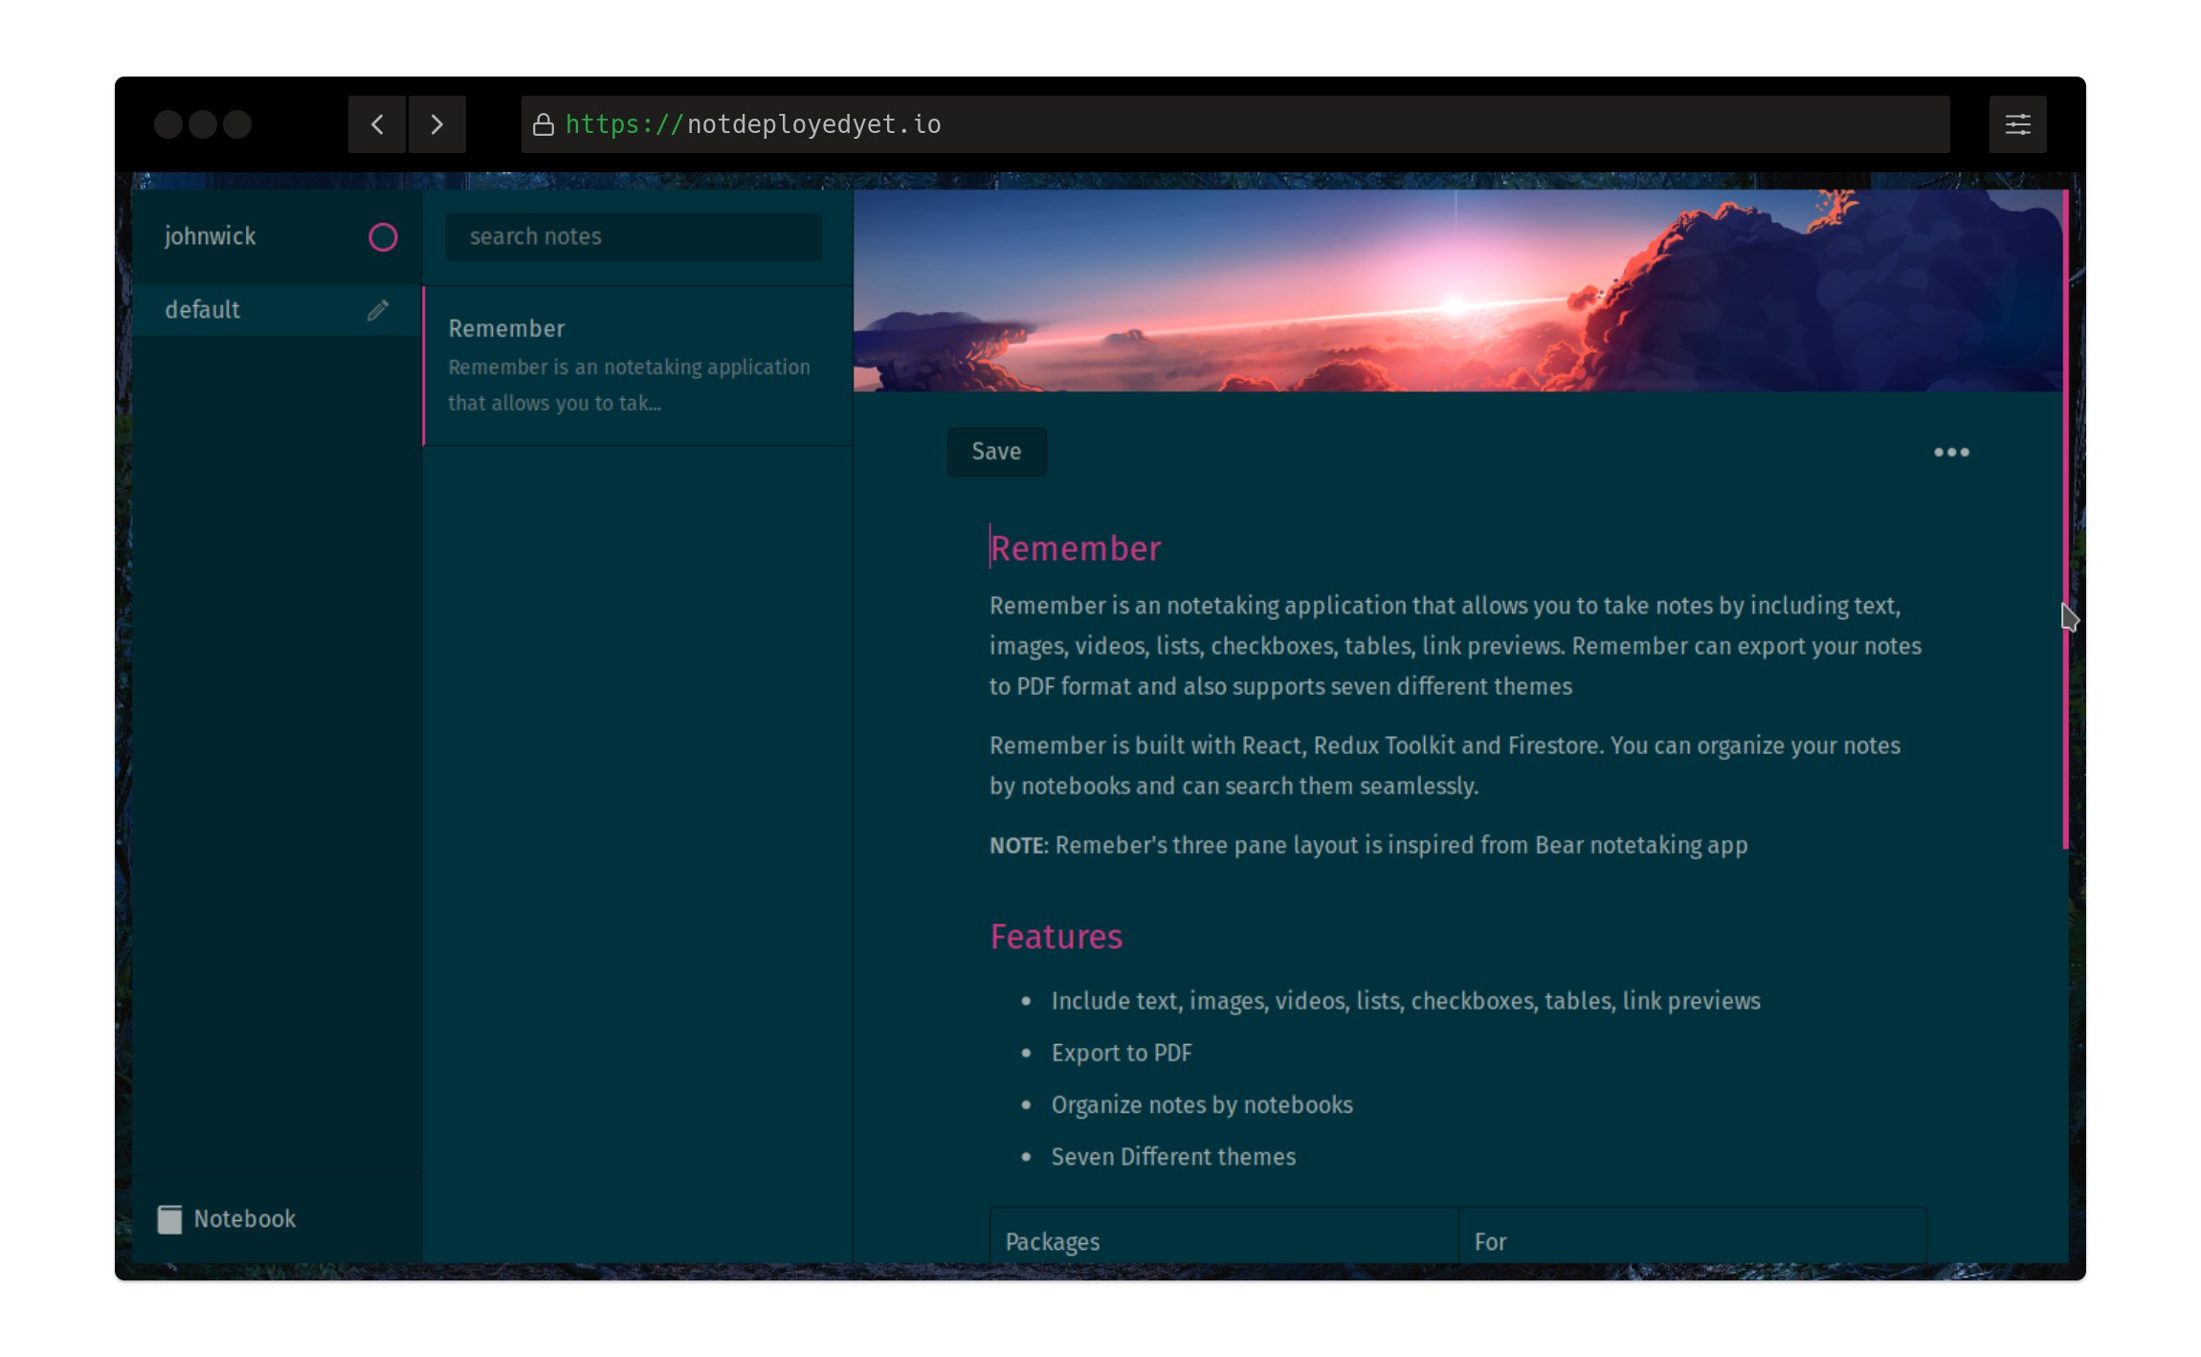The image size is (2201, 1357).
Task: Click the browser forward arrow
Action: [x=437, y=124]
